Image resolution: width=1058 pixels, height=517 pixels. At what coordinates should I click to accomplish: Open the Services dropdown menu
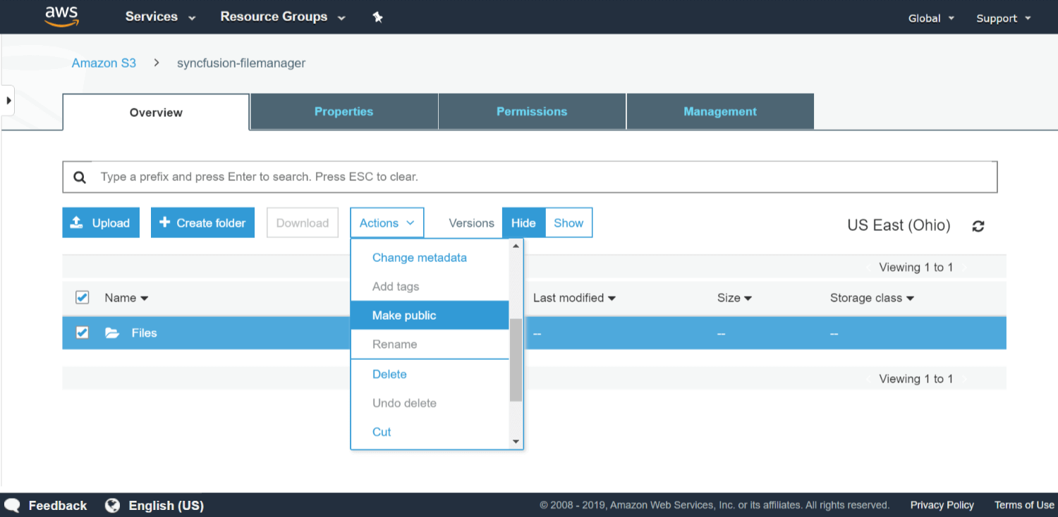tap(160, 17)
